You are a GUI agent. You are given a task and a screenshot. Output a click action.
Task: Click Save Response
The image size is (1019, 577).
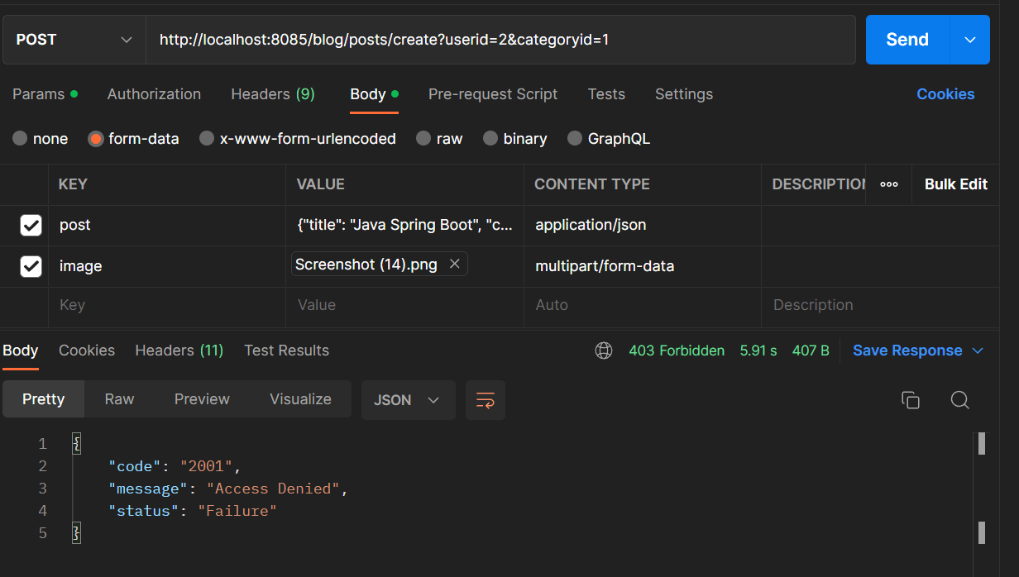(910, 350)
